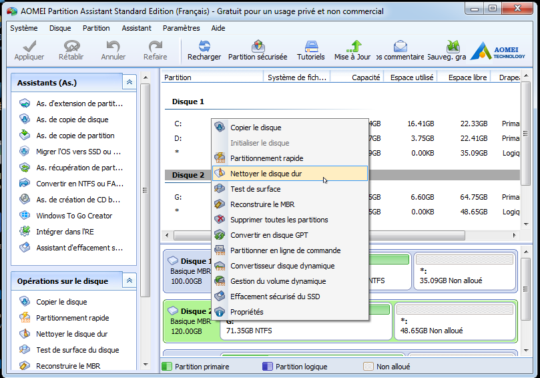Click the Migrer l'OS vers SSD icon
The image size is (540, 378).
tap(25, 152)
